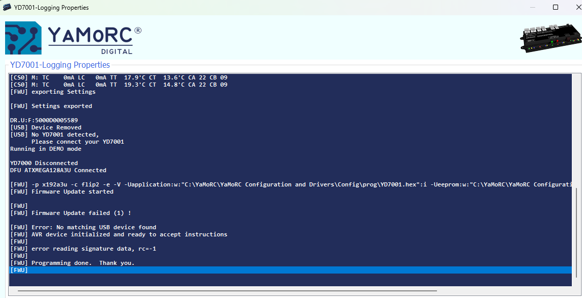Select the log line with TT 17.9'C
Viewport: 582px width, 298px height.
(x=119, y=77)
